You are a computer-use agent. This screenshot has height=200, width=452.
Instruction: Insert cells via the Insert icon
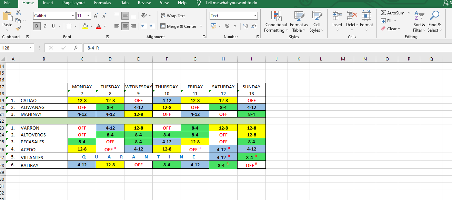point(337,16)
